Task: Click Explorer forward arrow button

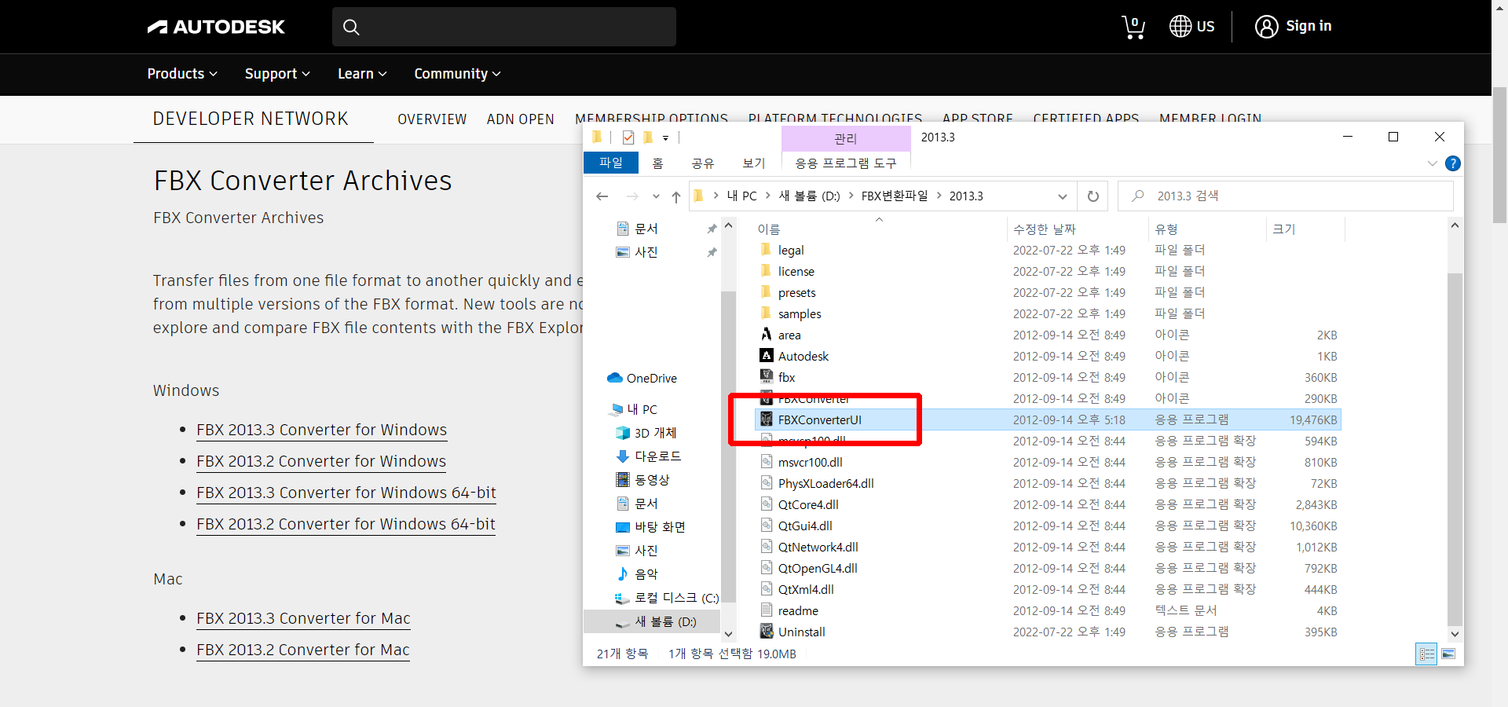Action: coord(632,196)
